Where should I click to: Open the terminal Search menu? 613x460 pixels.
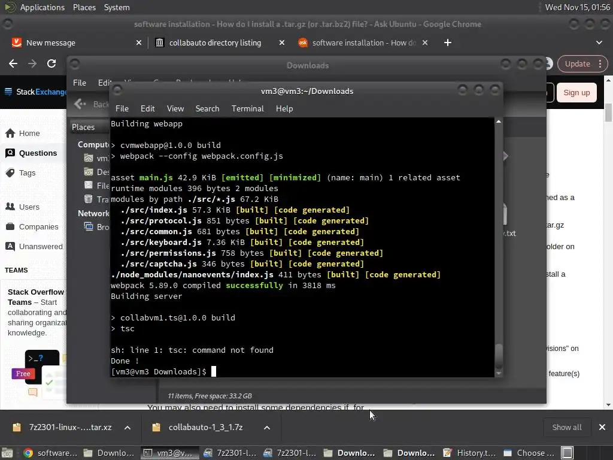(207, 109)
